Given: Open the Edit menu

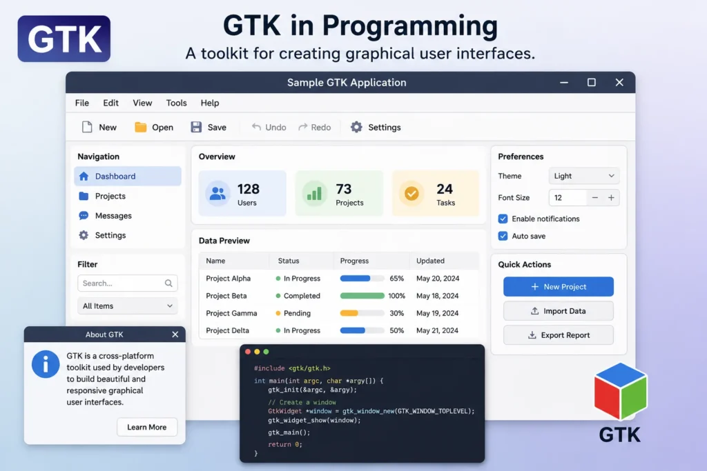Looking at the screenshot, I should [110, 103].
